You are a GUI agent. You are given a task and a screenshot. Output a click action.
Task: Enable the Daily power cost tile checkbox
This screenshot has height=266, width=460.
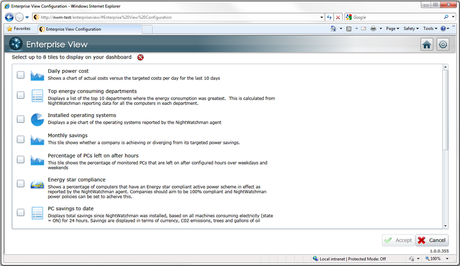coord(21,75)
